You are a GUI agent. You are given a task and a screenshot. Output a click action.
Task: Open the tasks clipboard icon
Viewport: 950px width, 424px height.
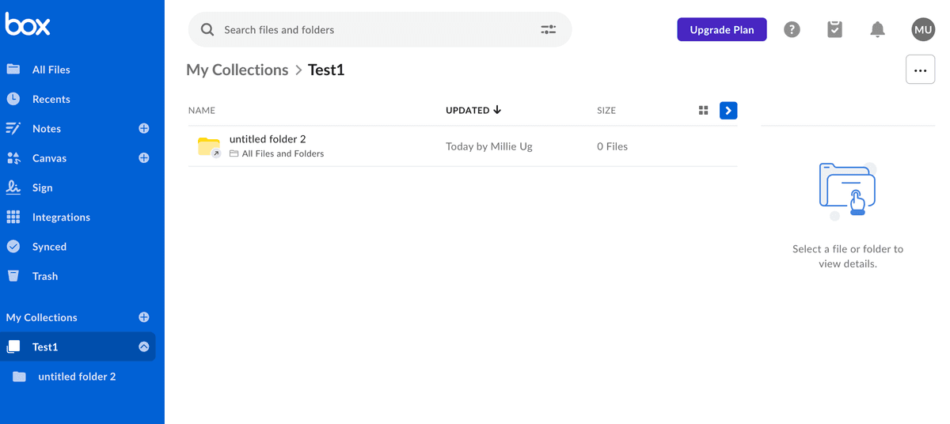coord(834,29)
